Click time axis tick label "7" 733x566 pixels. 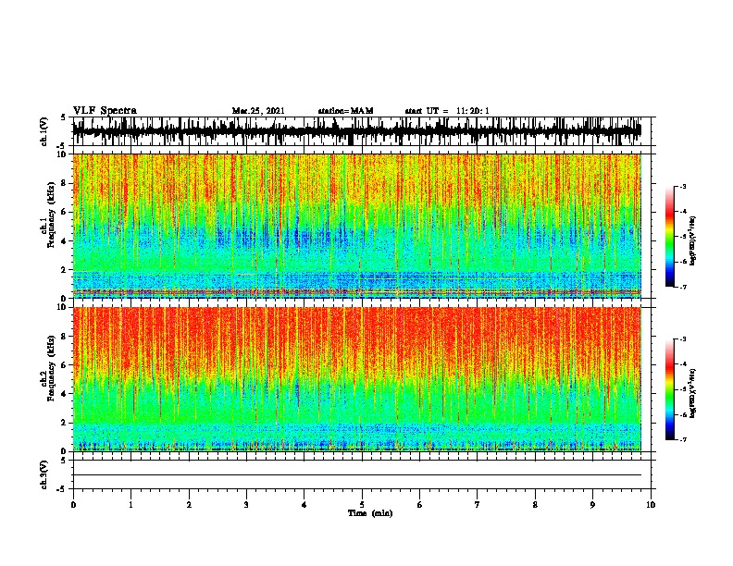(x=478, y=505)
